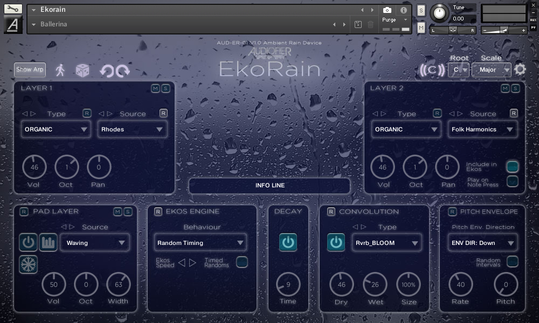Solo Layer 1 with the S button
539x323 pixels.
(165, 89)
